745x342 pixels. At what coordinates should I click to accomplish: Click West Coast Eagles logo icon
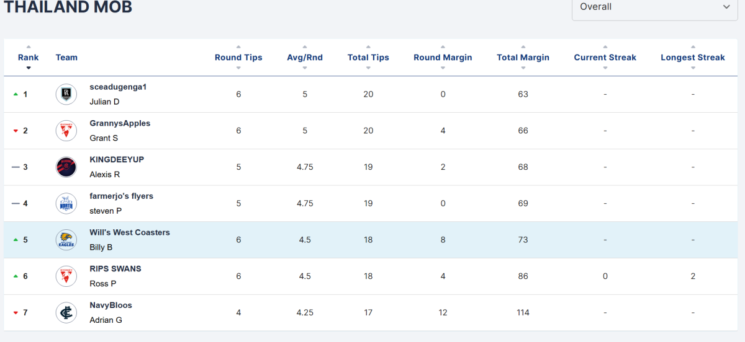pos(66,240)
